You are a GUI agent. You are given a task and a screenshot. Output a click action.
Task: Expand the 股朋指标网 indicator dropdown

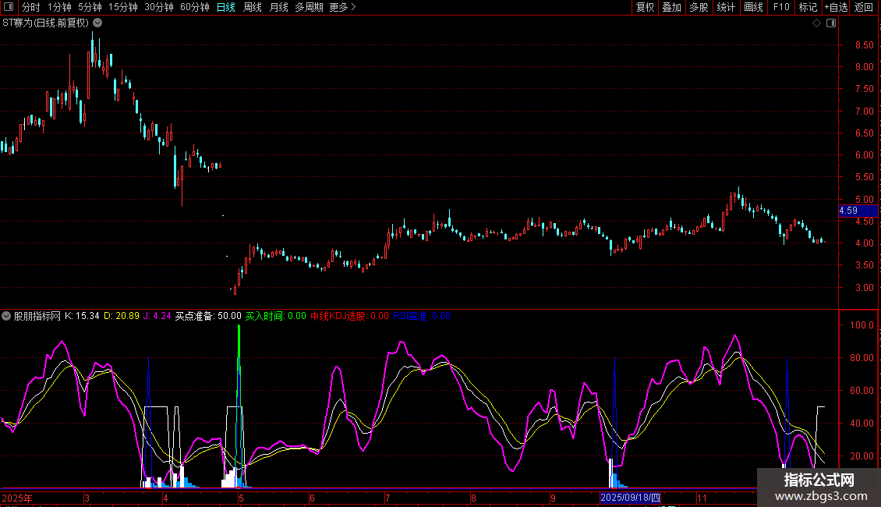tap(7, 316)
